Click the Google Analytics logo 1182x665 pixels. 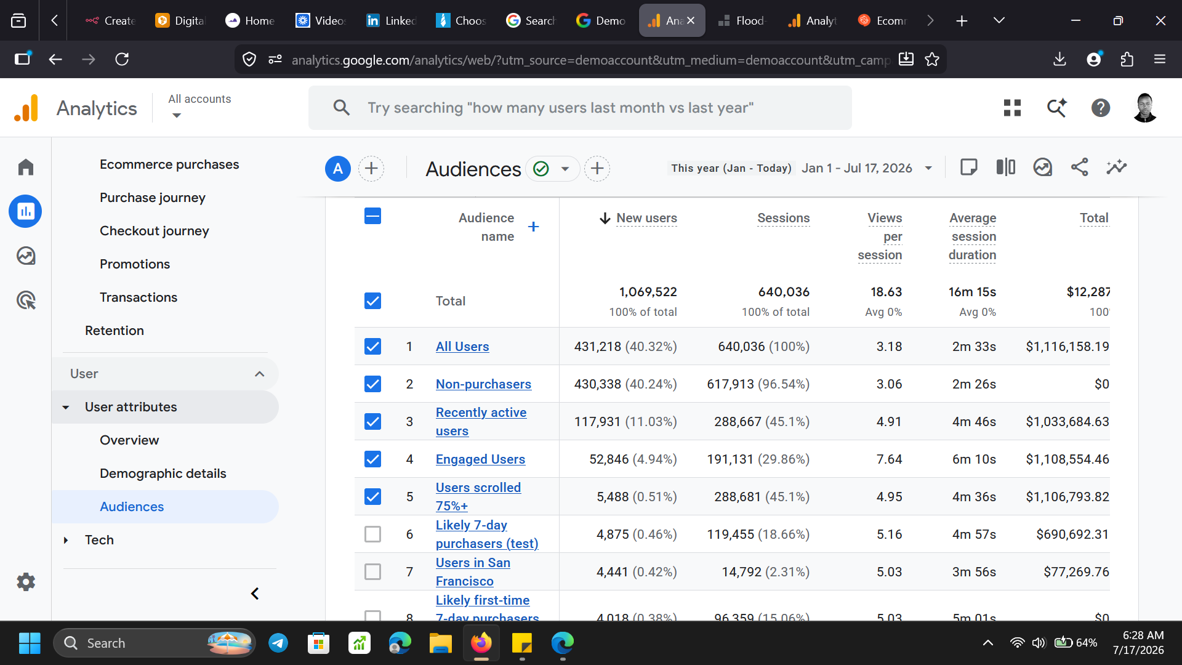26,108
